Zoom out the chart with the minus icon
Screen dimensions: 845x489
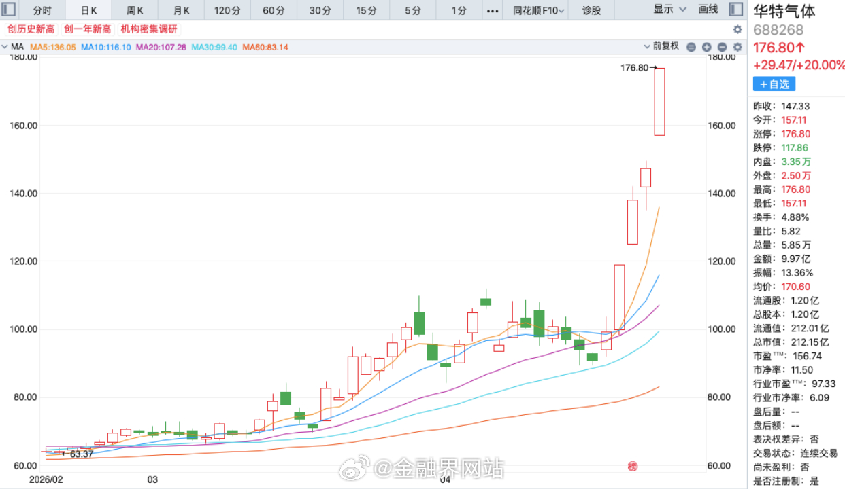point(723,46)
